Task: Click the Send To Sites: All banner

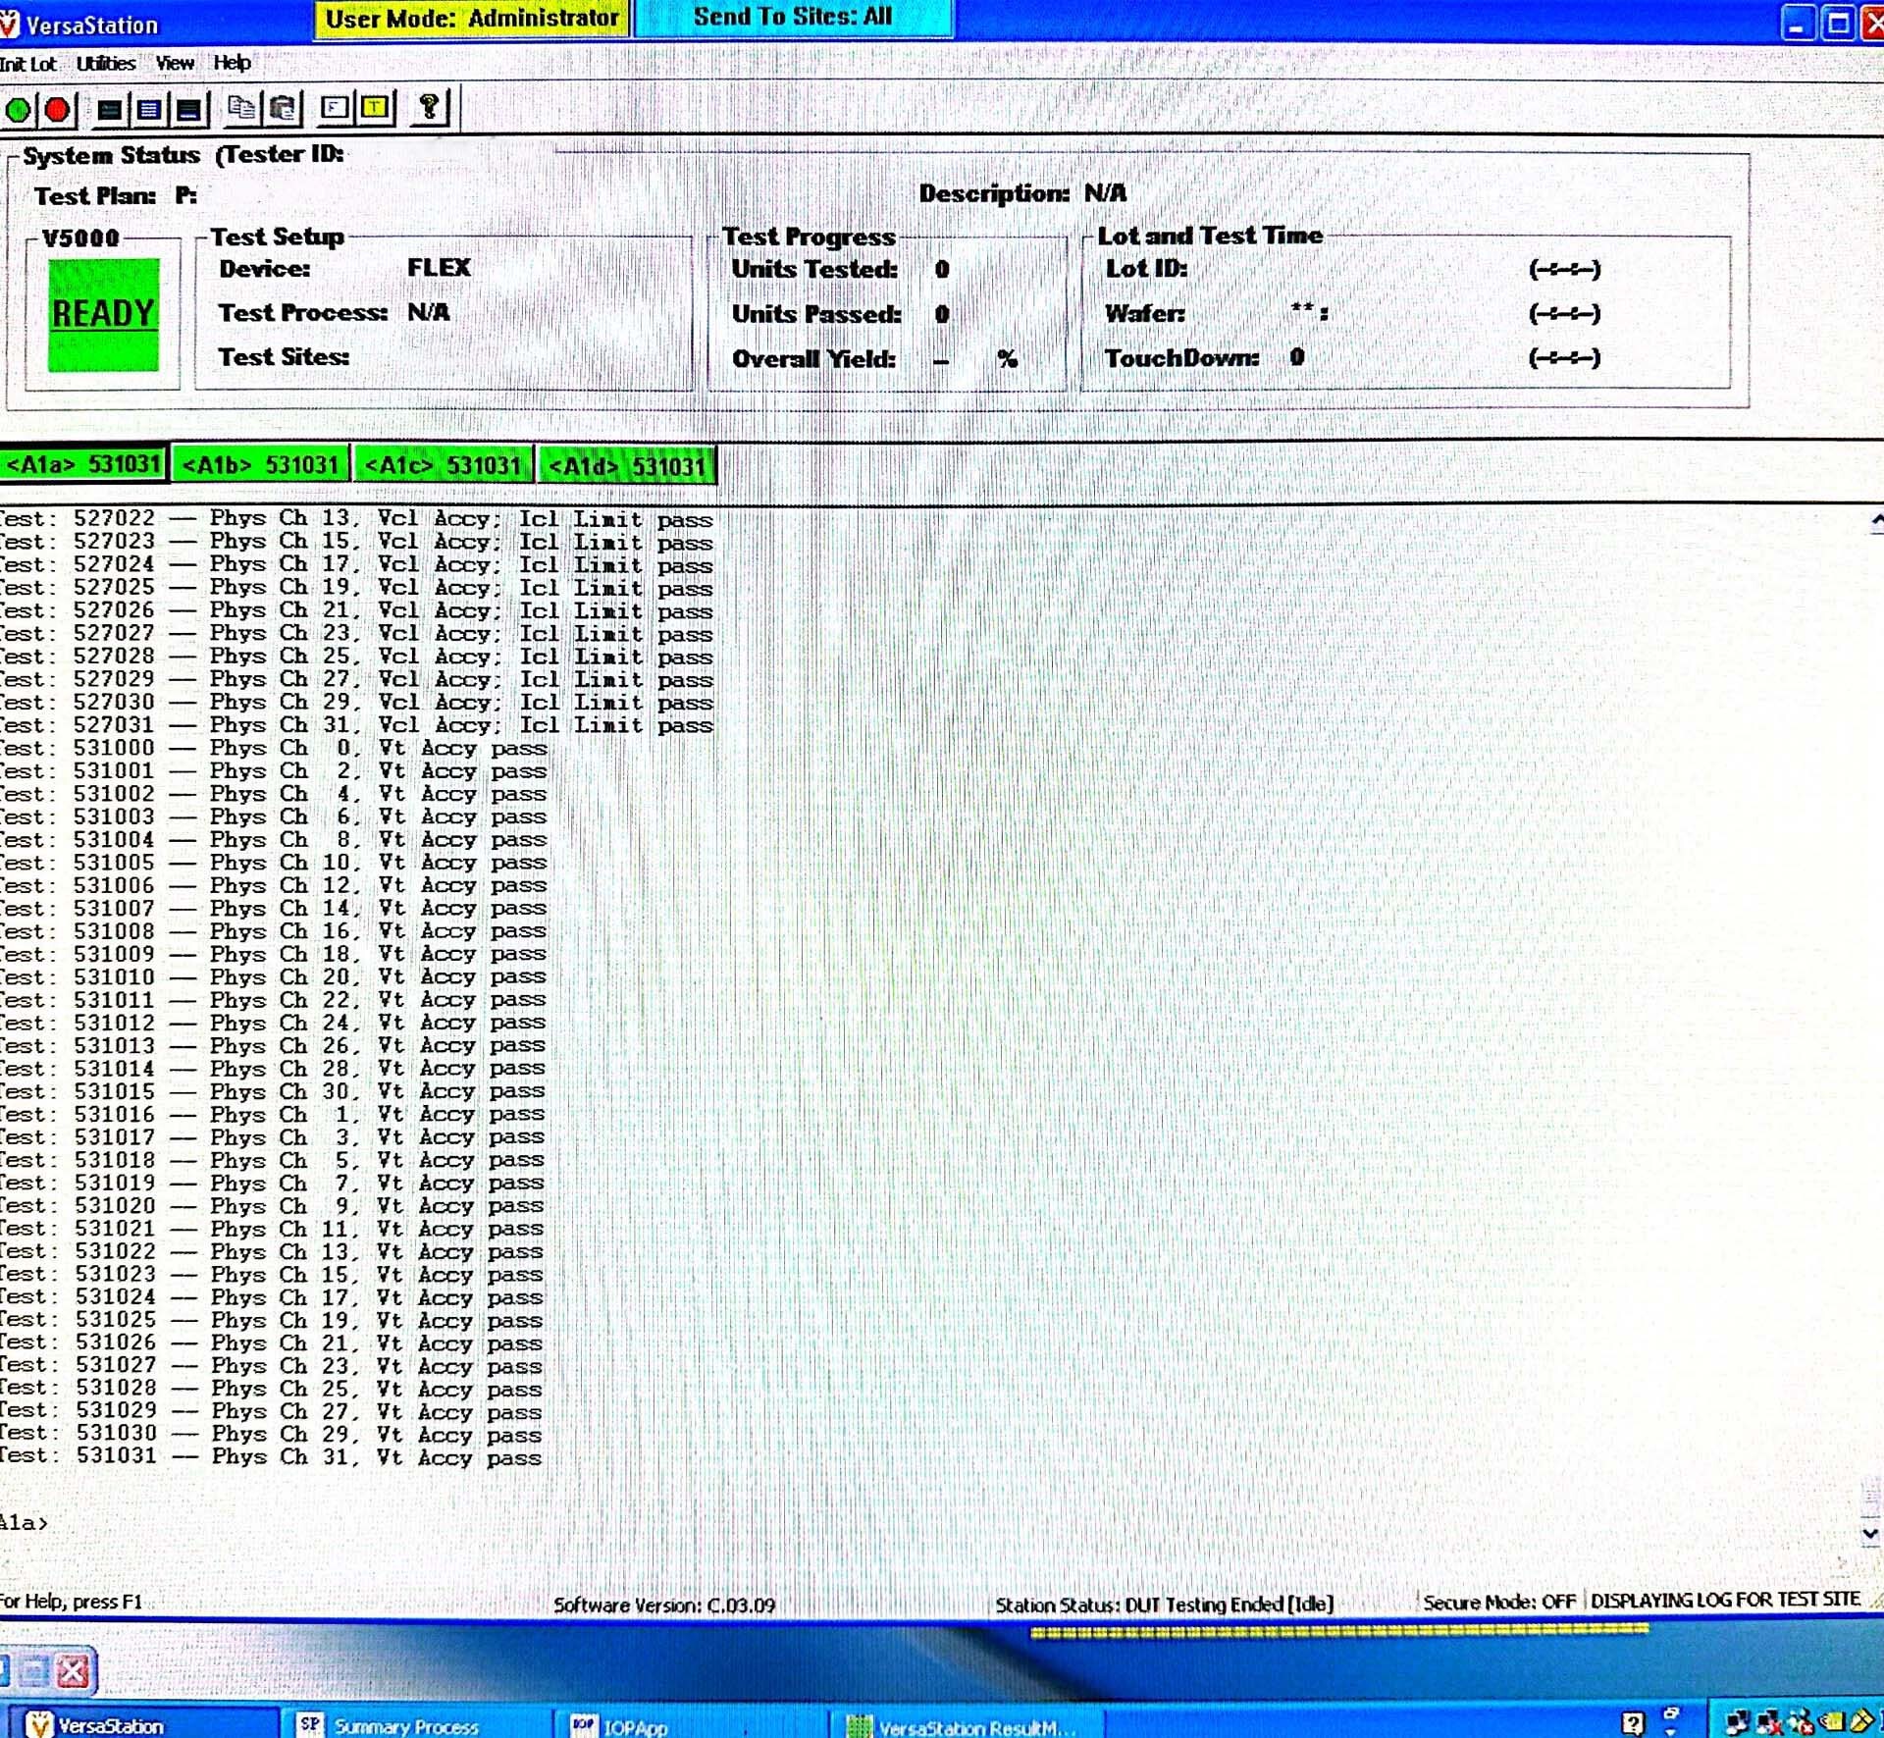Action: point(793,18)
